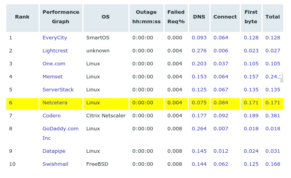Click the Failed Req% column header

click(176, 17)
